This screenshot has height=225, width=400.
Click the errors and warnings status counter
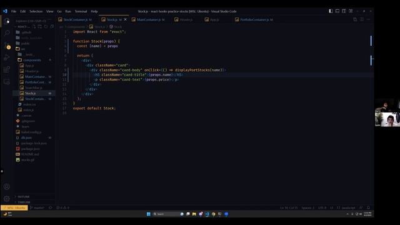pos(62,207)
